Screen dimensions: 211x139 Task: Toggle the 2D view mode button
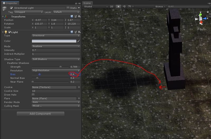click(x=112, y=6)
